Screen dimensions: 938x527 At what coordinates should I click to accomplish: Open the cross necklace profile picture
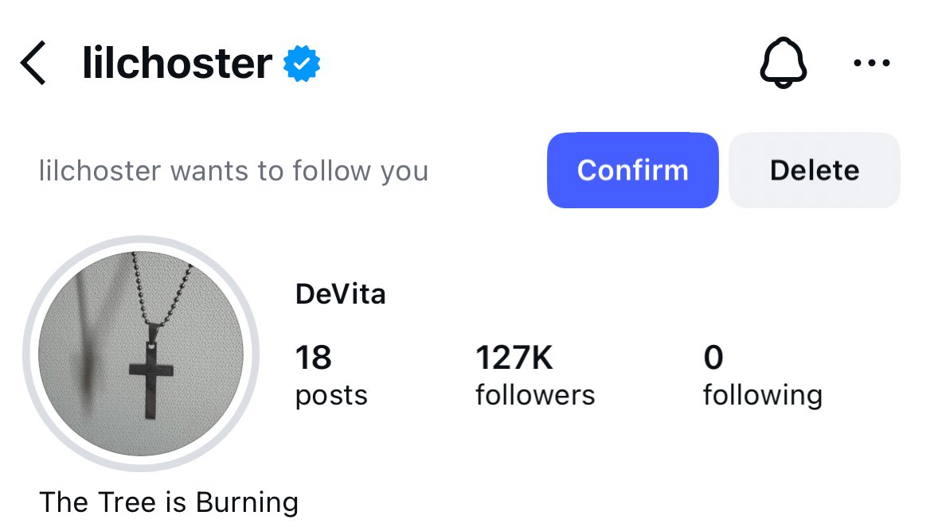141,354
